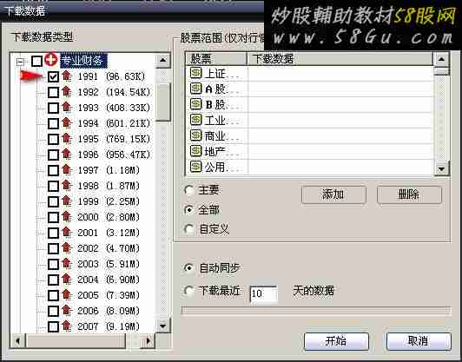Screen dimensions: 462x362
Task: Check the 2007 (9.19M) checkbox
Action: [x=53, y=326]
